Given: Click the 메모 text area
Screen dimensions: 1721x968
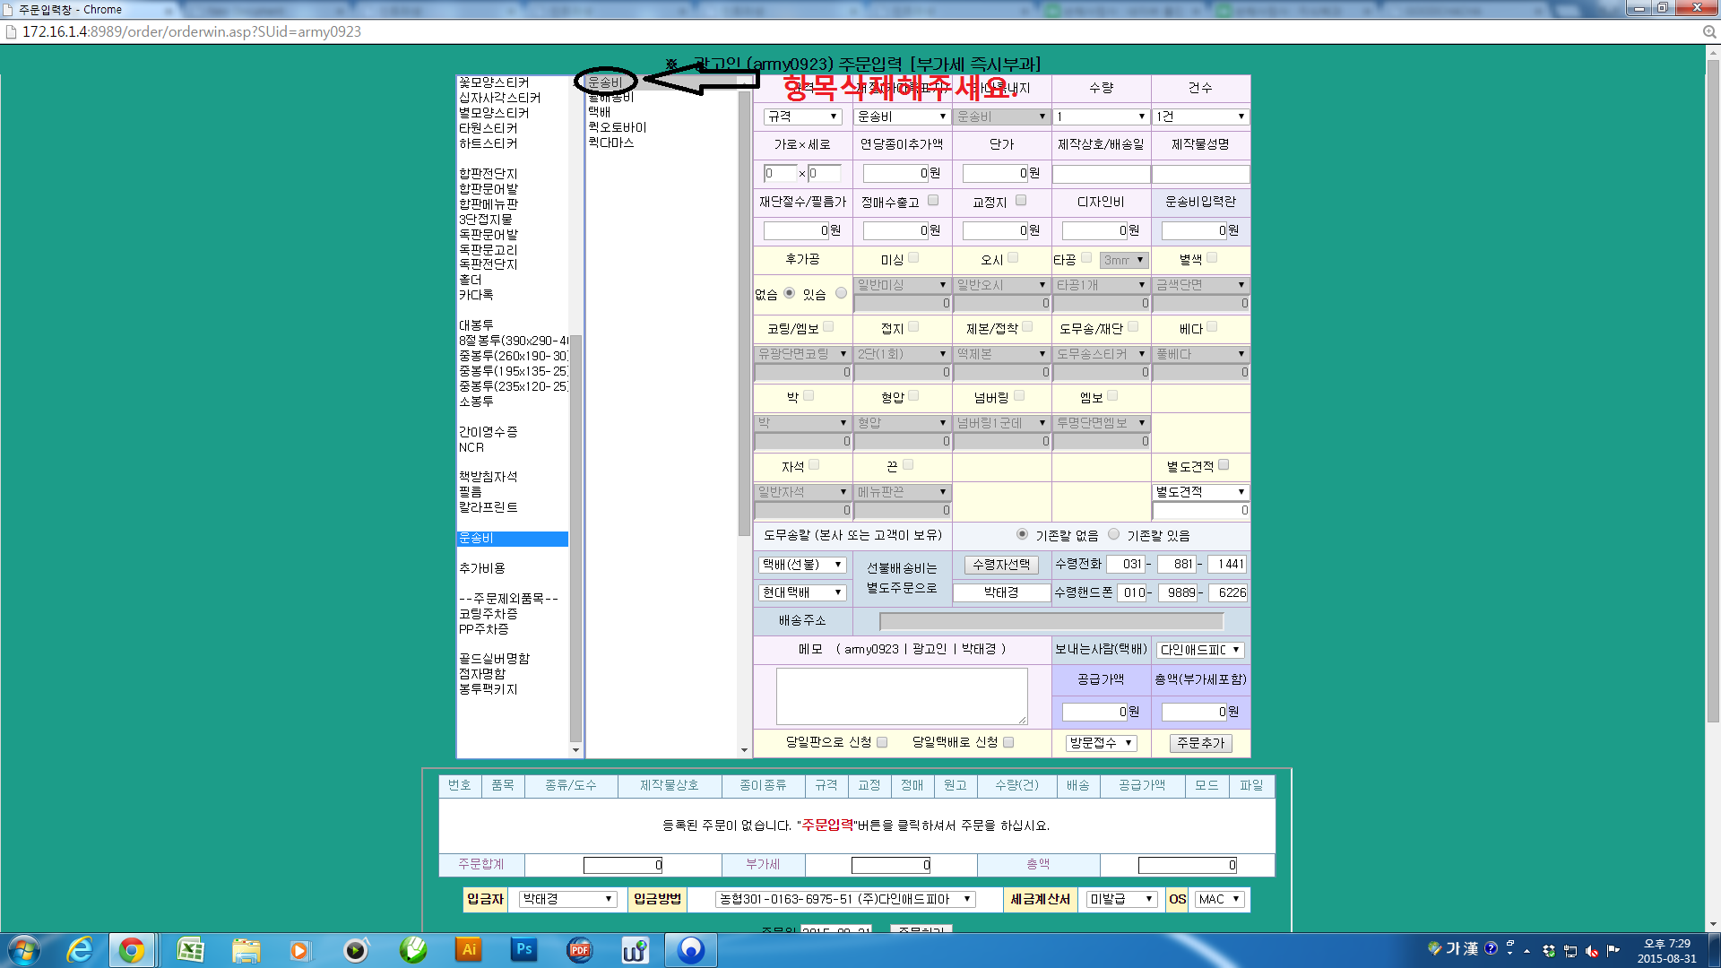Looking at the screenshot, I should tap(901, 696).
